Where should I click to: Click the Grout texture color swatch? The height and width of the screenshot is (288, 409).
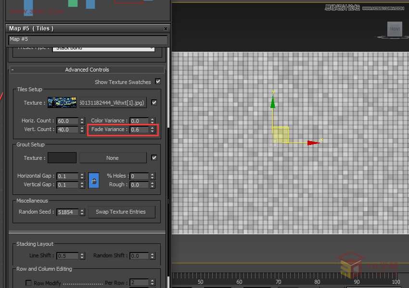(62, 158)
